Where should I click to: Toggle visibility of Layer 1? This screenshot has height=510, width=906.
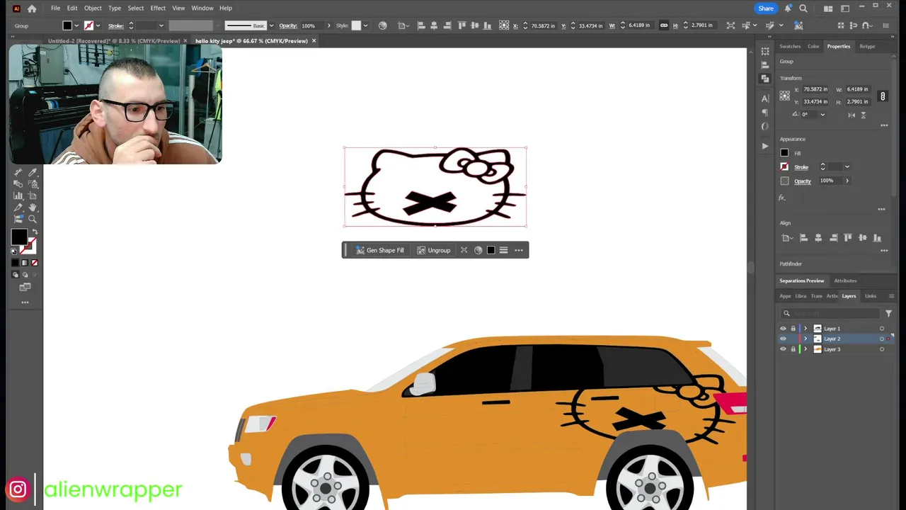click(783, 329)
